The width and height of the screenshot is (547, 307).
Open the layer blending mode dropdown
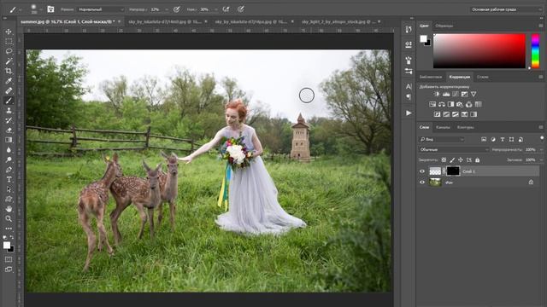point(454,150)
